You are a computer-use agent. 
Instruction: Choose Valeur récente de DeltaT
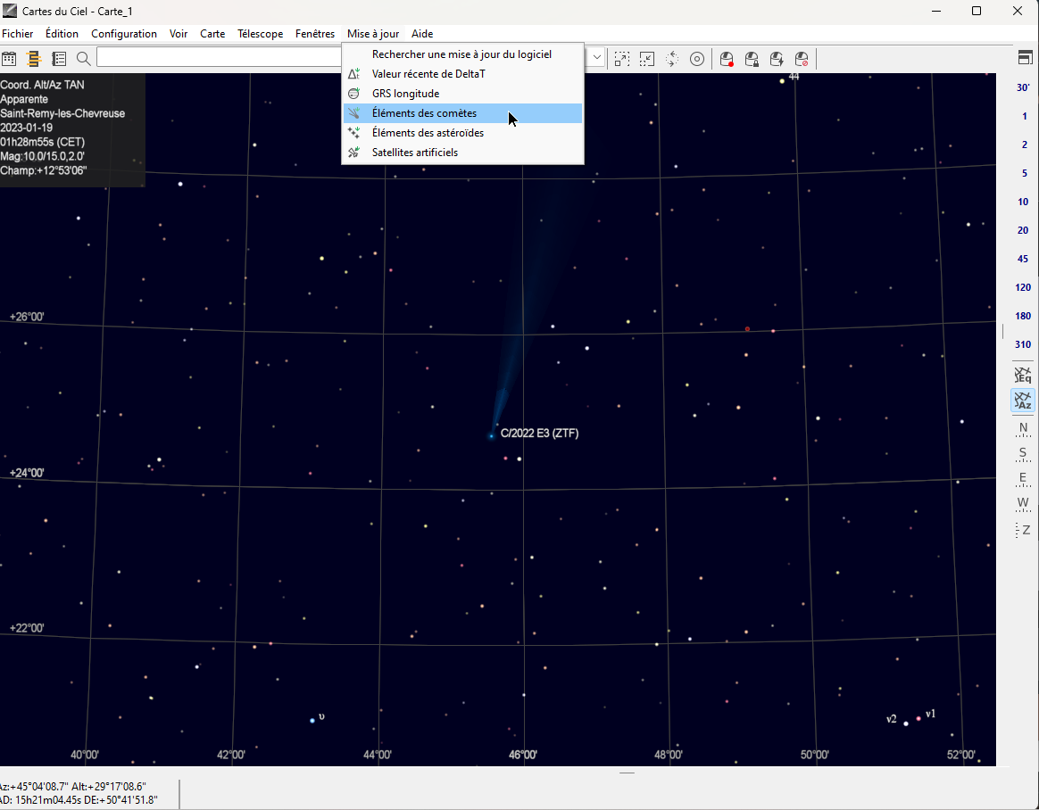462,73
